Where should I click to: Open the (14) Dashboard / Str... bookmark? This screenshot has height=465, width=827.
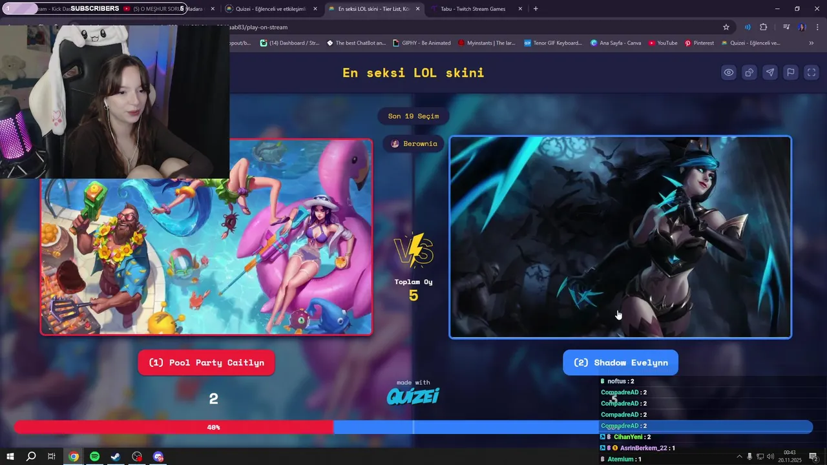click(x=289, y=43)
